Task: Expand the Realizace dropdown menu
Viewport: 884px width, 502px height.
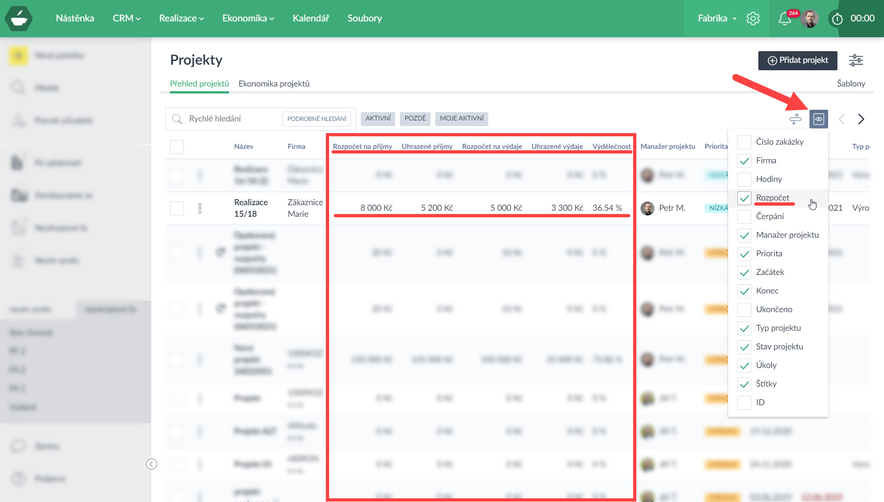Action: pos(181,18)
